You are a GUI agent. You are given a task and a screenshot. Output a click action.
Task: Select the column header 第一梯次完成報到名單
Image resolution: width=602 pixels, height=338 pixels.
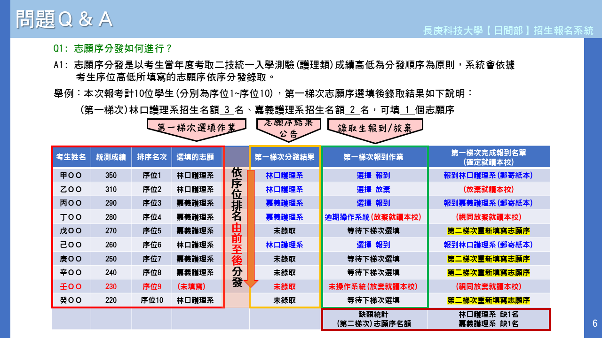point(489,157)
